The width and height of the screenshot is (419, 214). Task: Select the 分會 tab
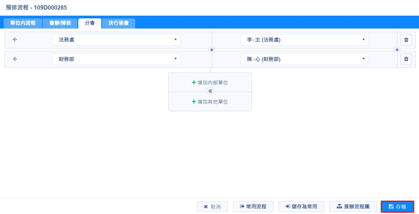click(x=90, y=23)
